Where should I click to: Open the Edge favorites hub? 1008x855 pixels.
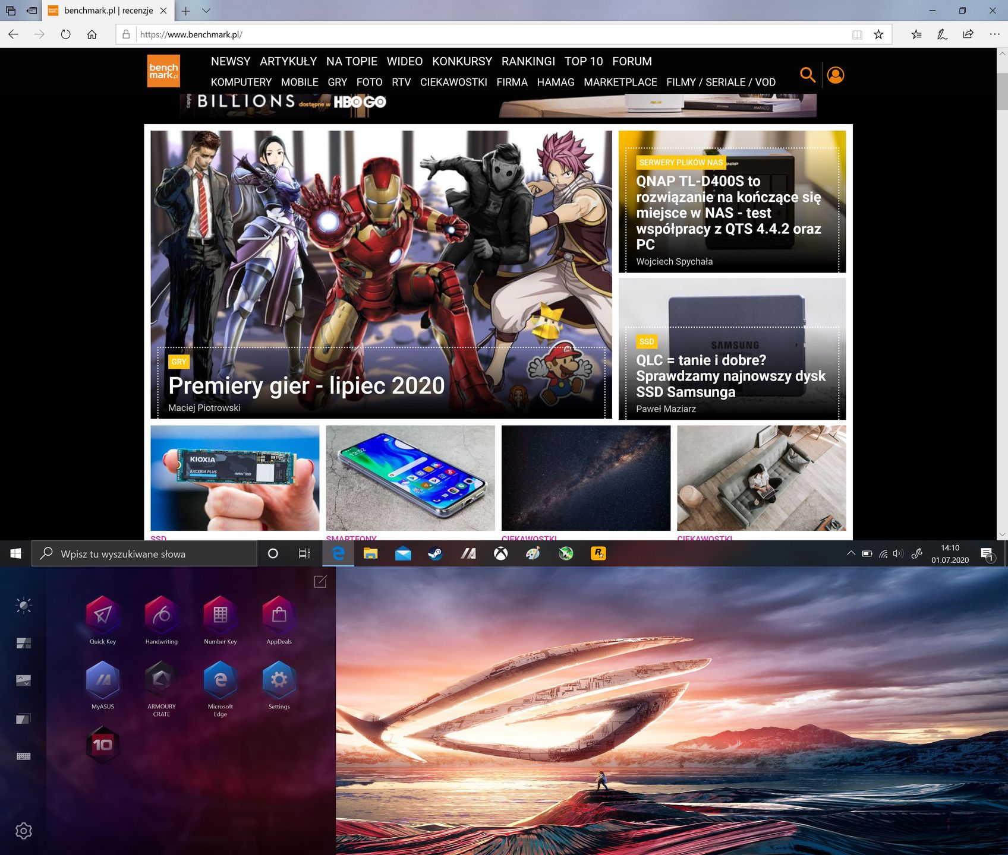click(916, 34)
